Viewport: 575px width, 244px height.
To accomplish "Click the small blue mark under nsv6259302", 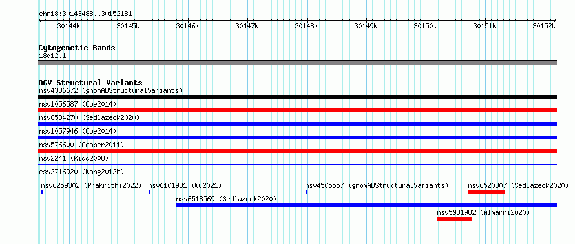I will point(42,192).
